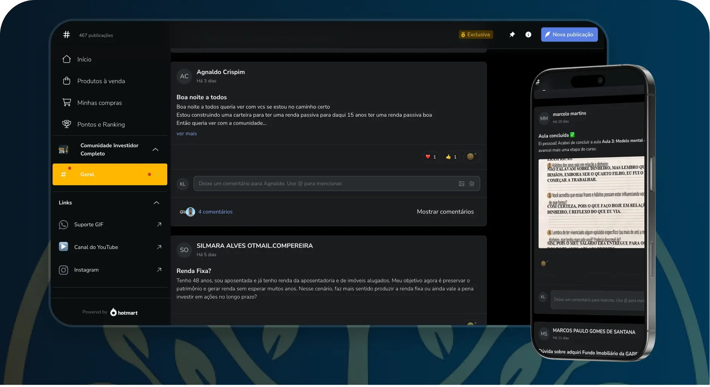This screenshot has height=387, width=710.
Task: Open Canal do YouTube external link arrow
Action: click(159, 247)
